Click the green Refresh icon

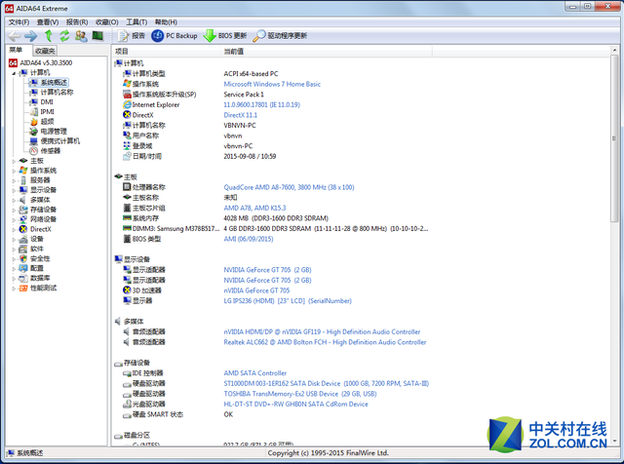[x=64, y=36]
